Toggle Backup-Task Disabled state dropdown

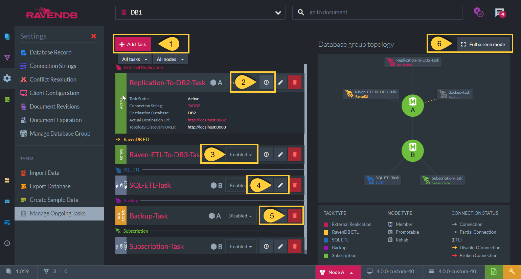240,216
